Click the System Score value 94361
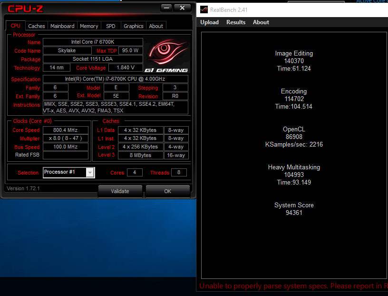This screenshot has width=388, height=296. tap(294, 213)
